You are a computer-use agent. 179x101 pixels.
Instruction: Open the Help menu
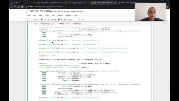point(76,16)
